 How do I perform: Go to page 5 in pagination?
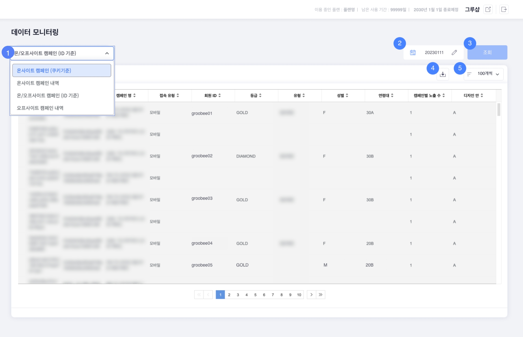click(x=255, y=295)
